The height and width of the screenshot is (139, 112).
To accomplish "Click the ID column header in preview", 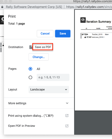I will pyautogui.click(x=86, y=28).
